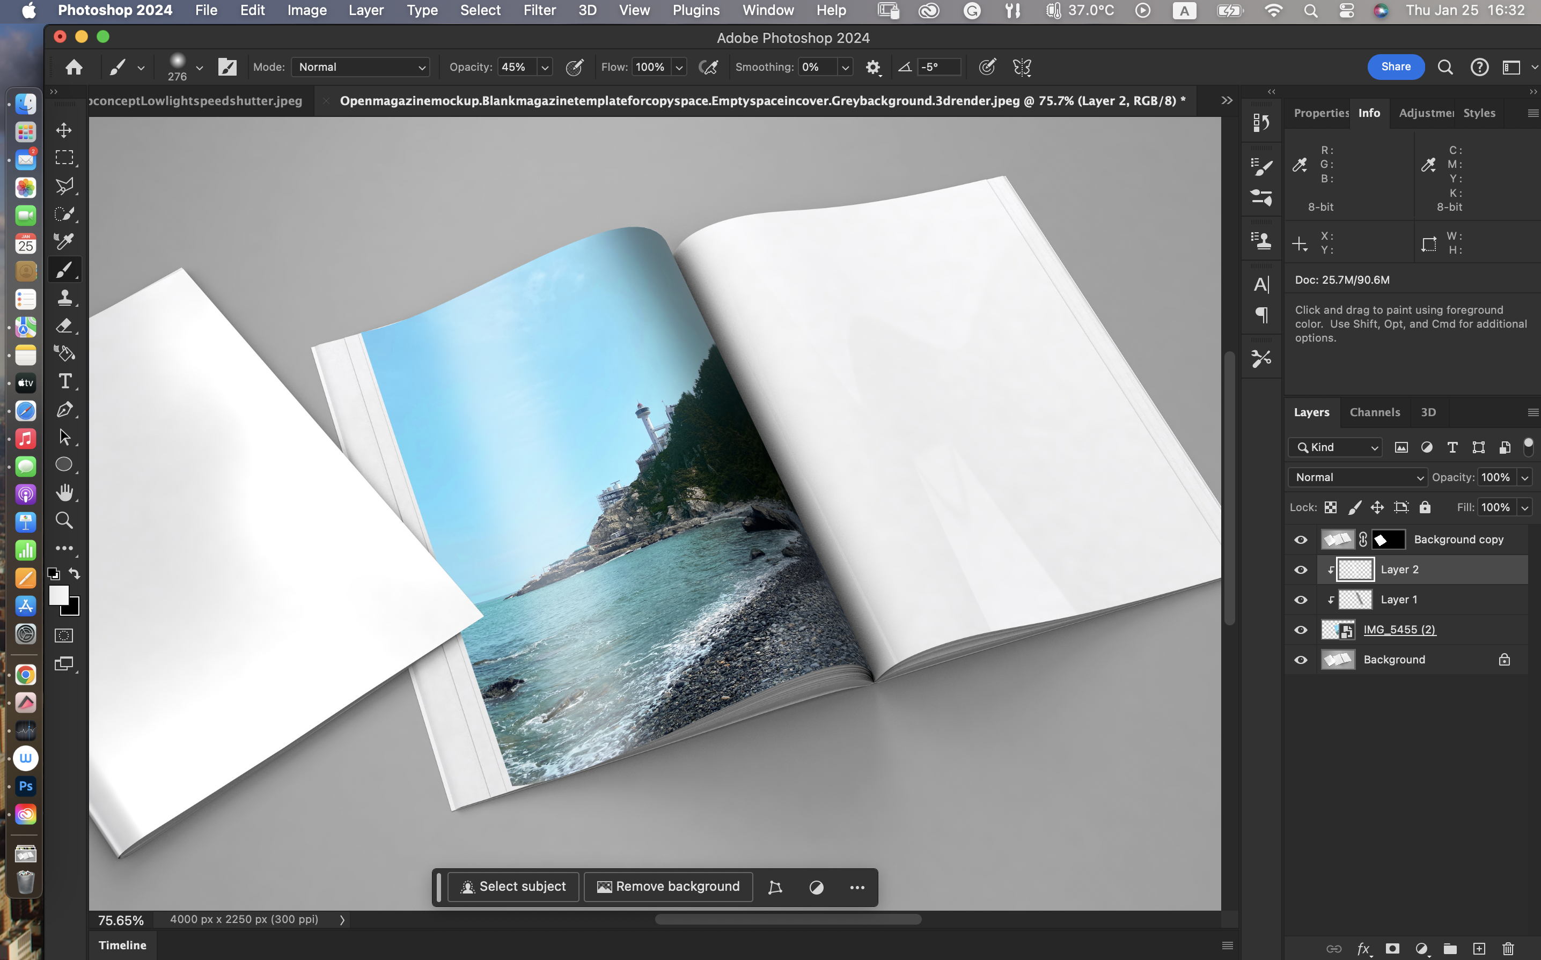
Task: Expand the layer blend mode Normal dropdown
Action: pos(1357,477)
